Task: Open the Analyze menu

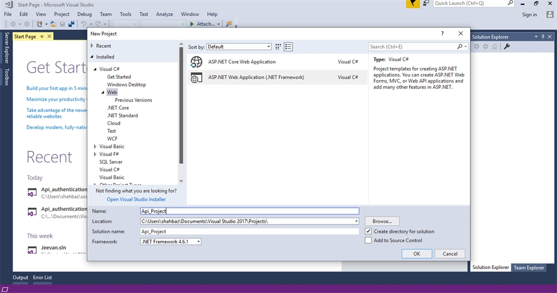Action: 164,14
